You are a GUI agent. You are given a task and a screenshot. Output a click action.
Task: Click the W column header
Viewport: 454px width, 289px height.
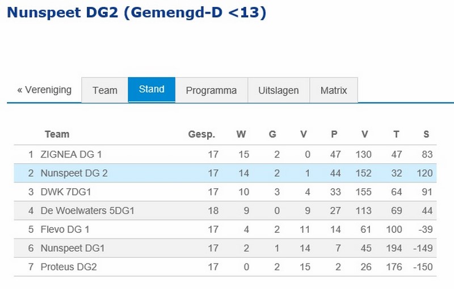point(241,134)
